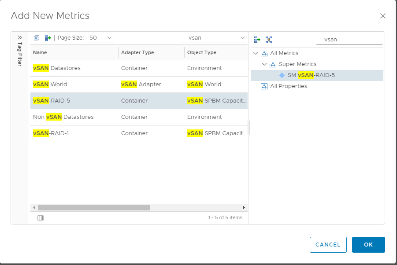Click the column chooser icon below the table
Screen dimensions: 397x265
[41, 218]
